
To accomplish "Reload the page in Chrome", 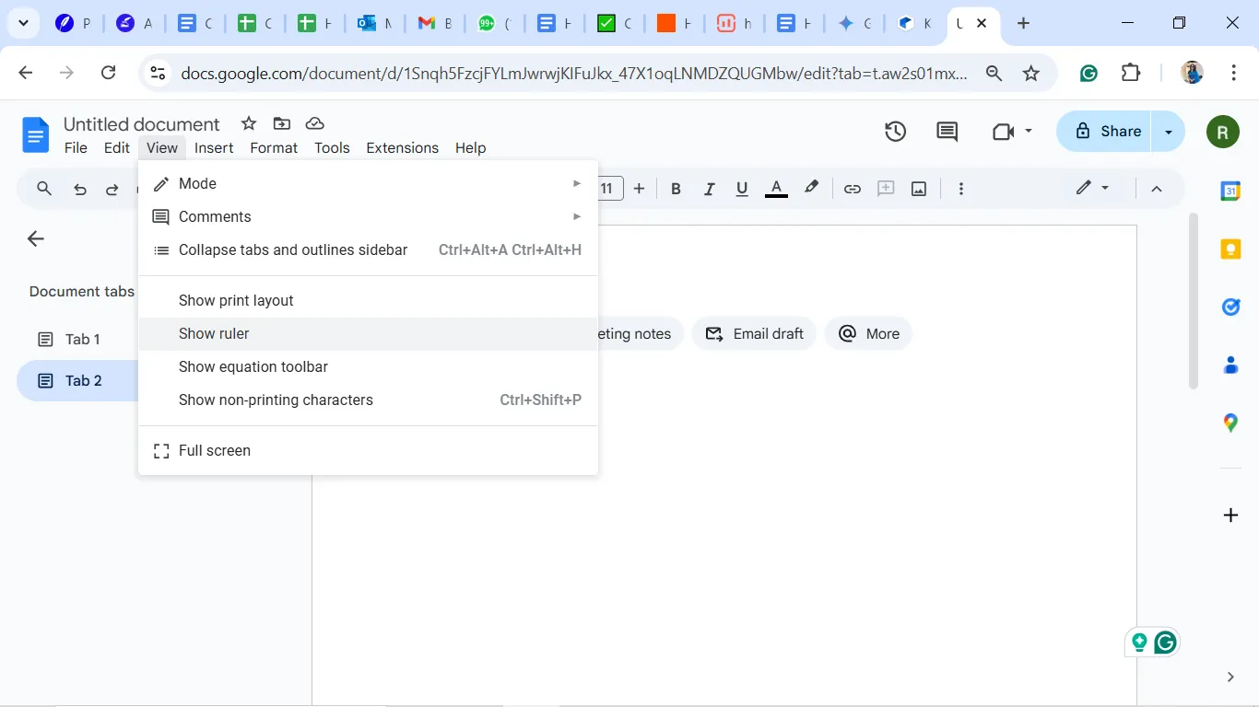I will (109, 73).
